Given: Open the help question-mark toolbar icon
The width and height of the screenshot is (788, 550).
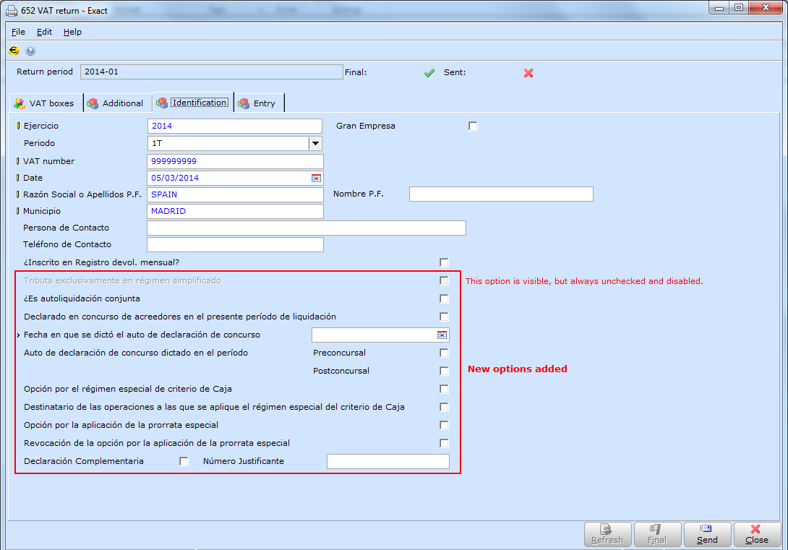Looking at the screenshot, I should [30, 51].
